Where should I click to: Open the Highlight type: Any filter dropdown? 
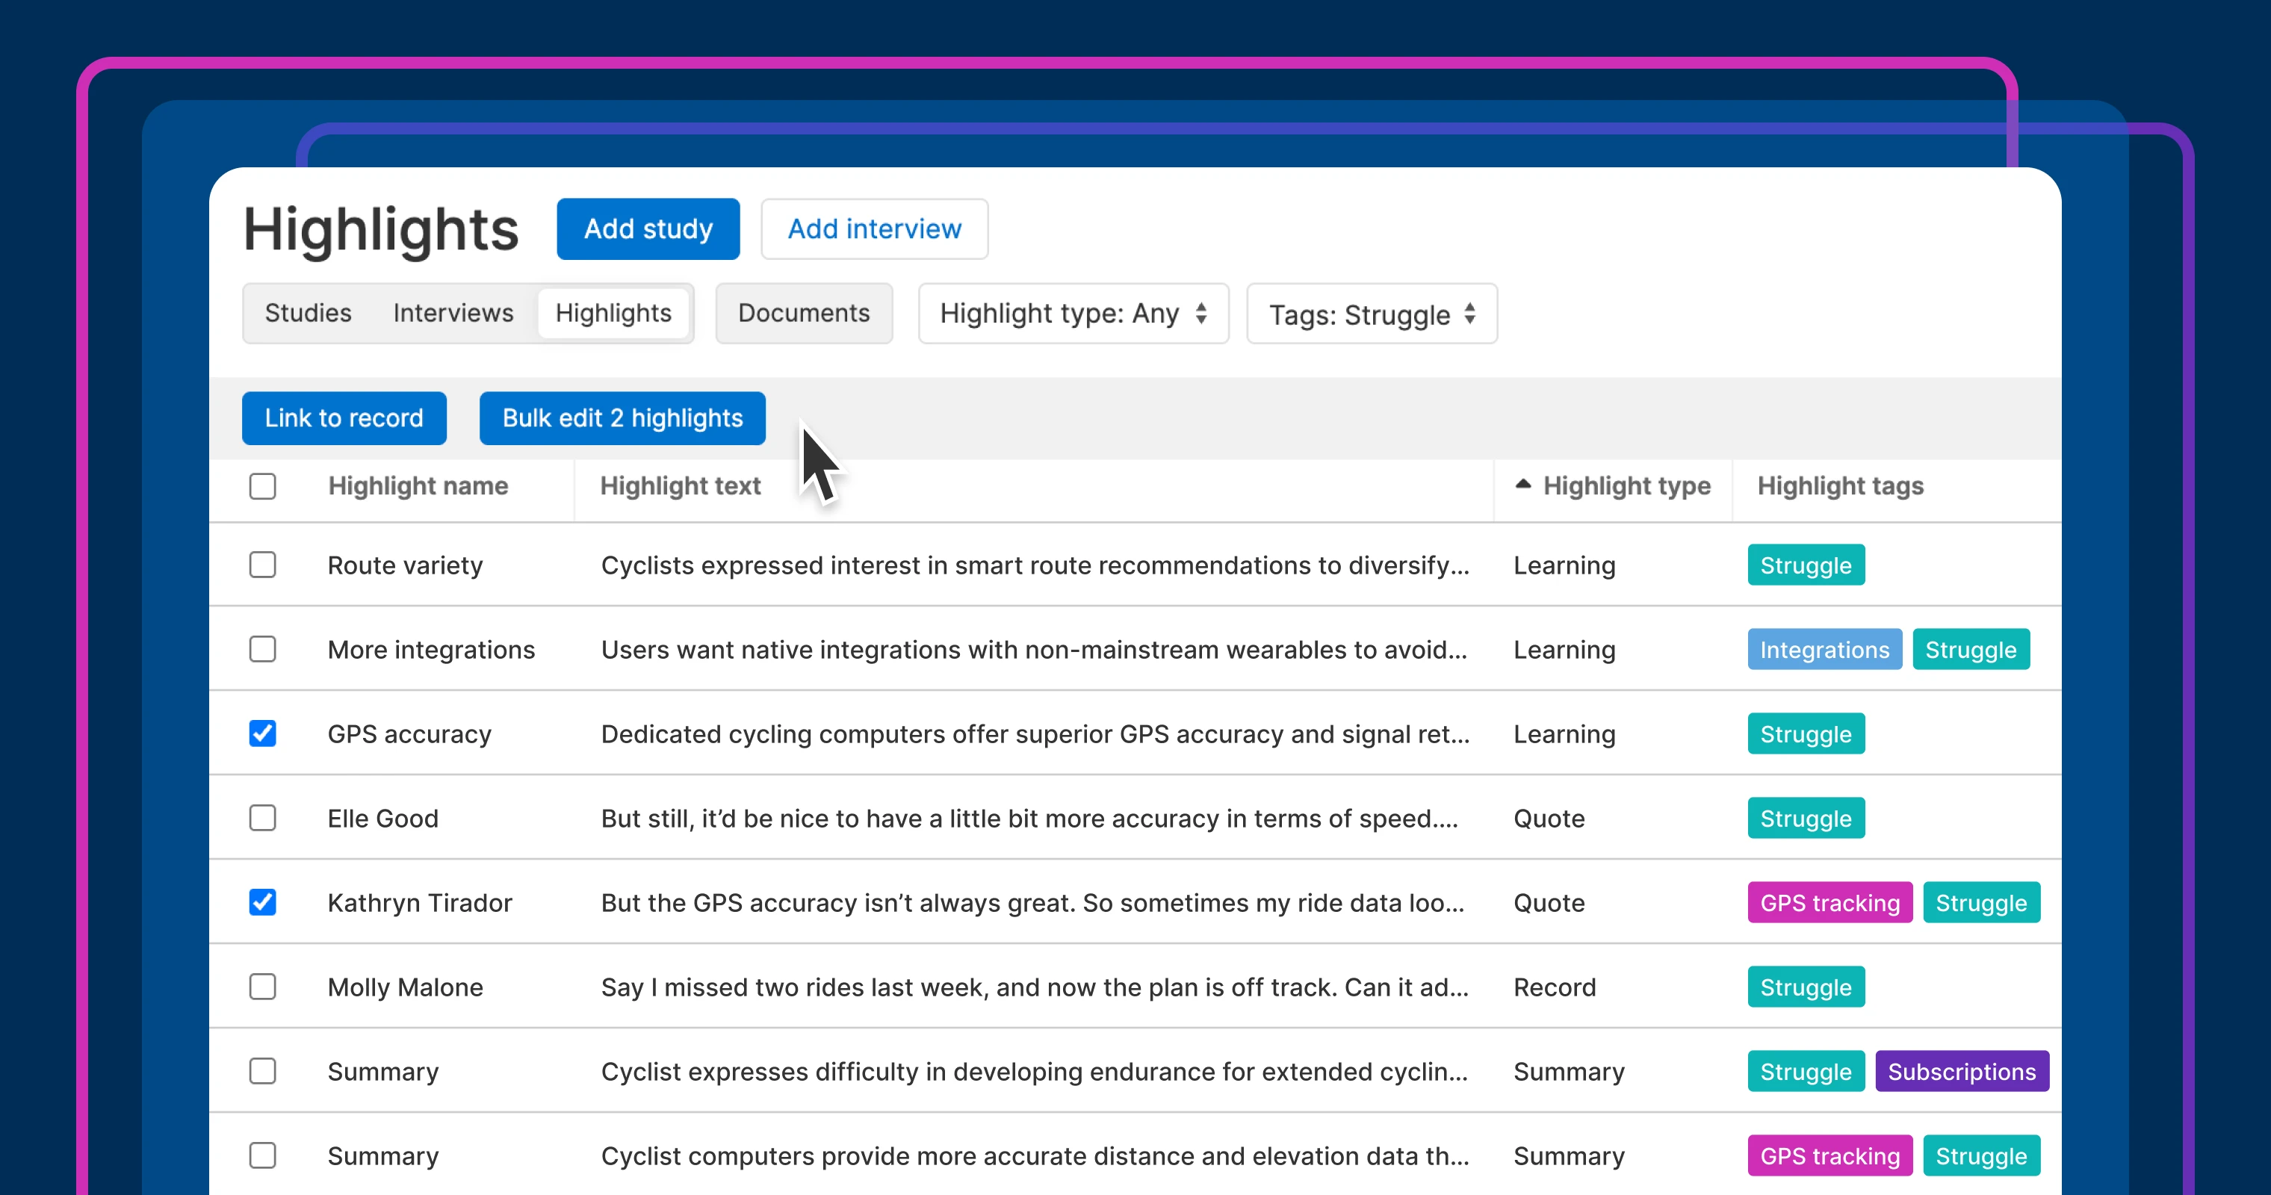(x=1072, y=314)
